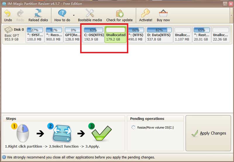The width and height of the screenshot is (234, 162).
Task: Click the 82% usage bar on D: Data
Action: pos(159,30)
